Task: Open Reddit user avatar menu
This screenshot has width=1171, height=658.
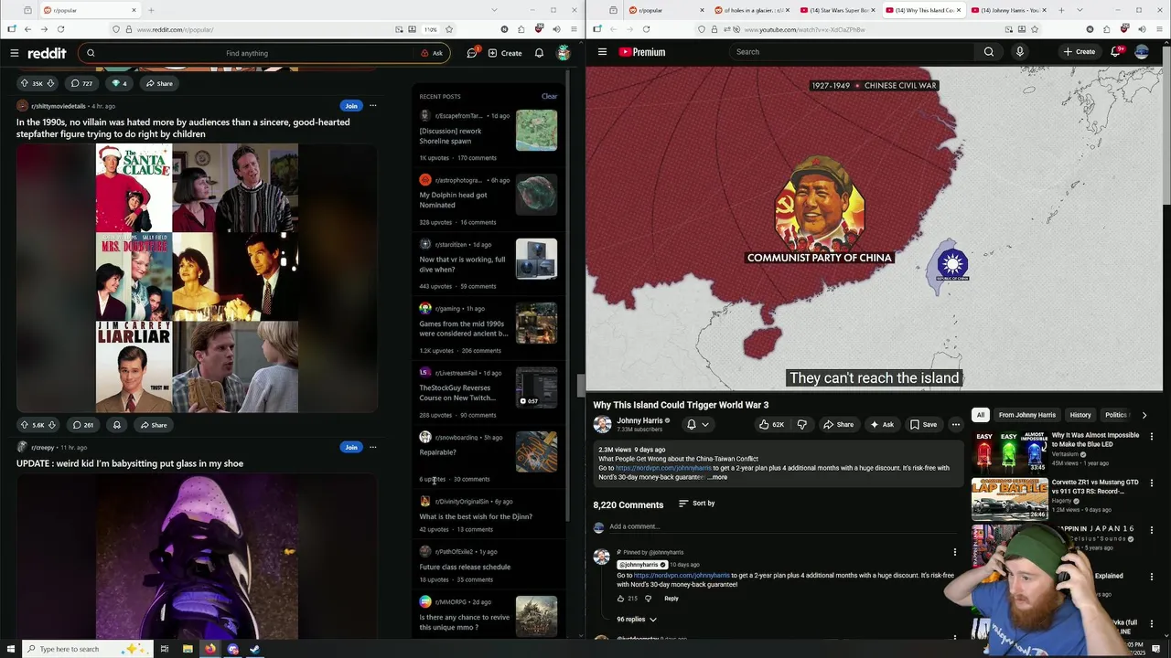Action: click(x=564, y=53)
